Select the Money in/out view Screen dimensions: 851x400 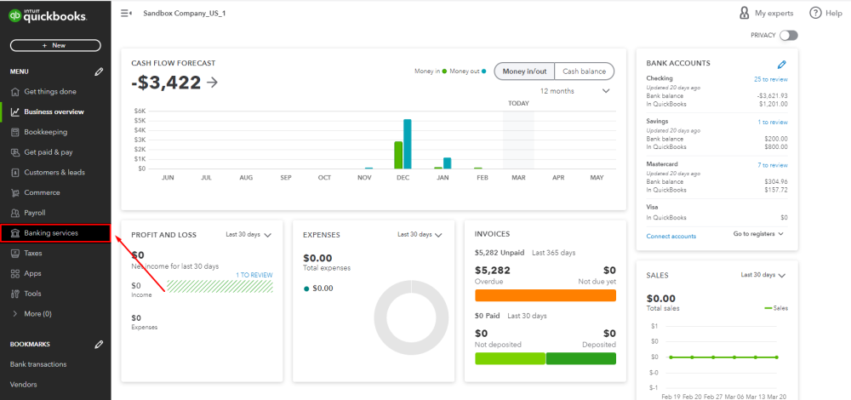(524, 71)
